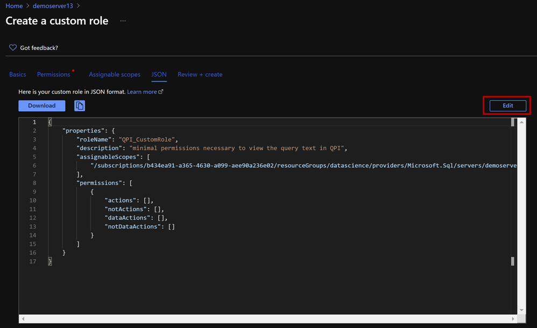Switch to the Assignable scopes tab
537x328 pixels.
[x=115, y=74]
